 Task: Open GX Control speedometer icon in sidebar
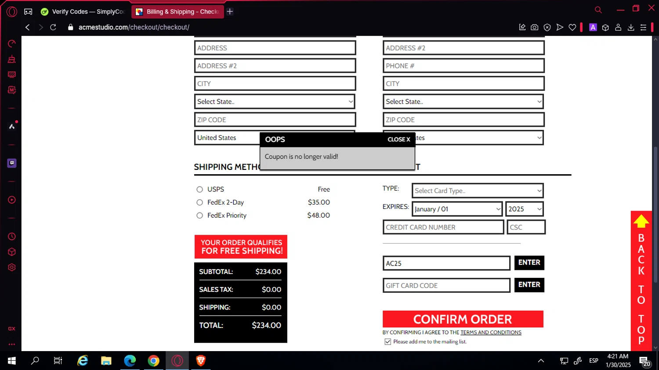(x=12, y=43)
